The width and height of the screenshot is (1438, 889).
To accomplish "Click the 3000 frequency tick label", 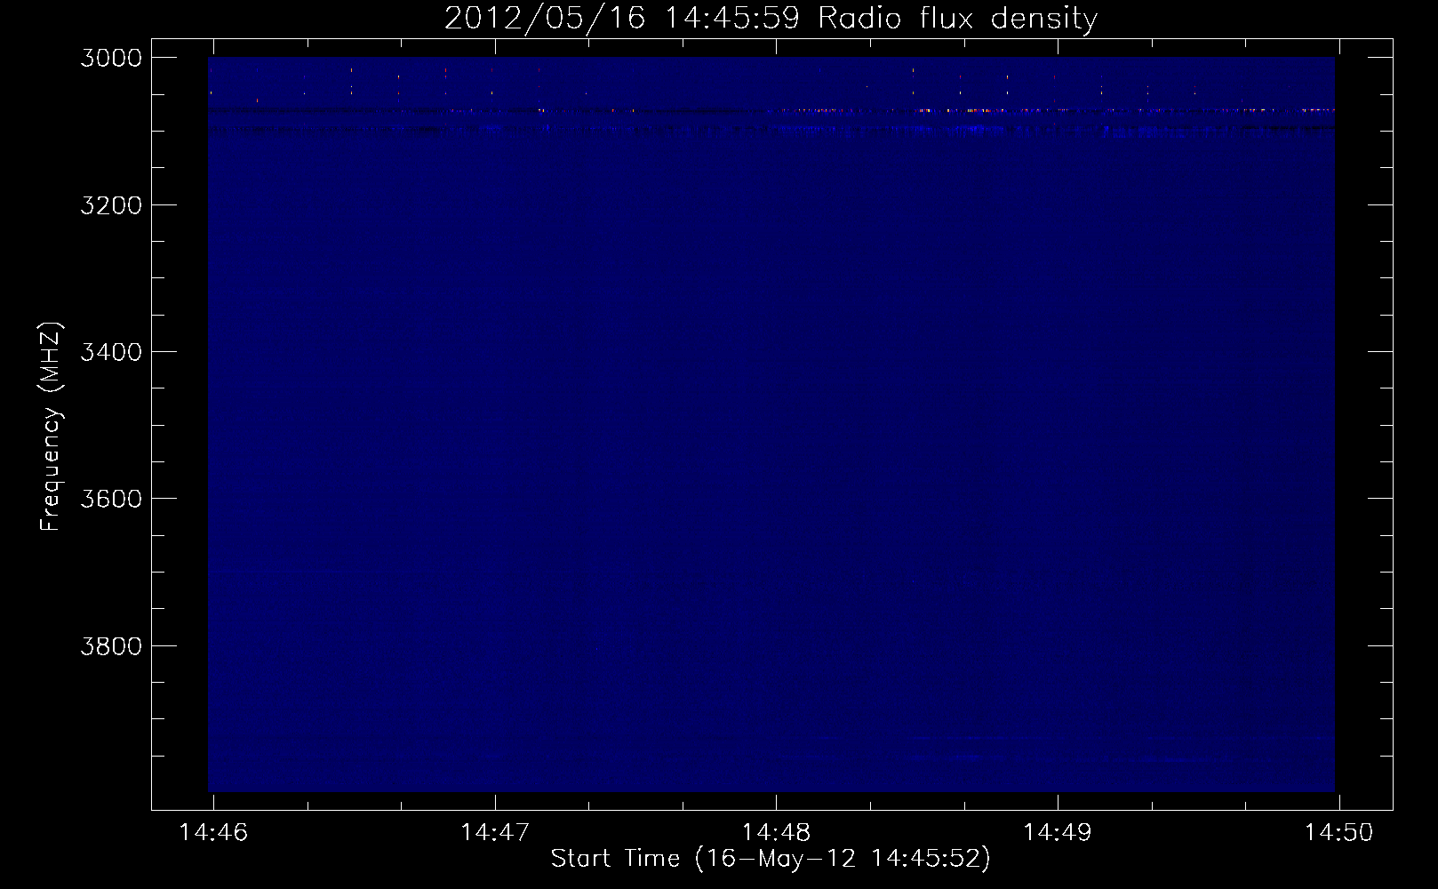I will coord(111,58).
